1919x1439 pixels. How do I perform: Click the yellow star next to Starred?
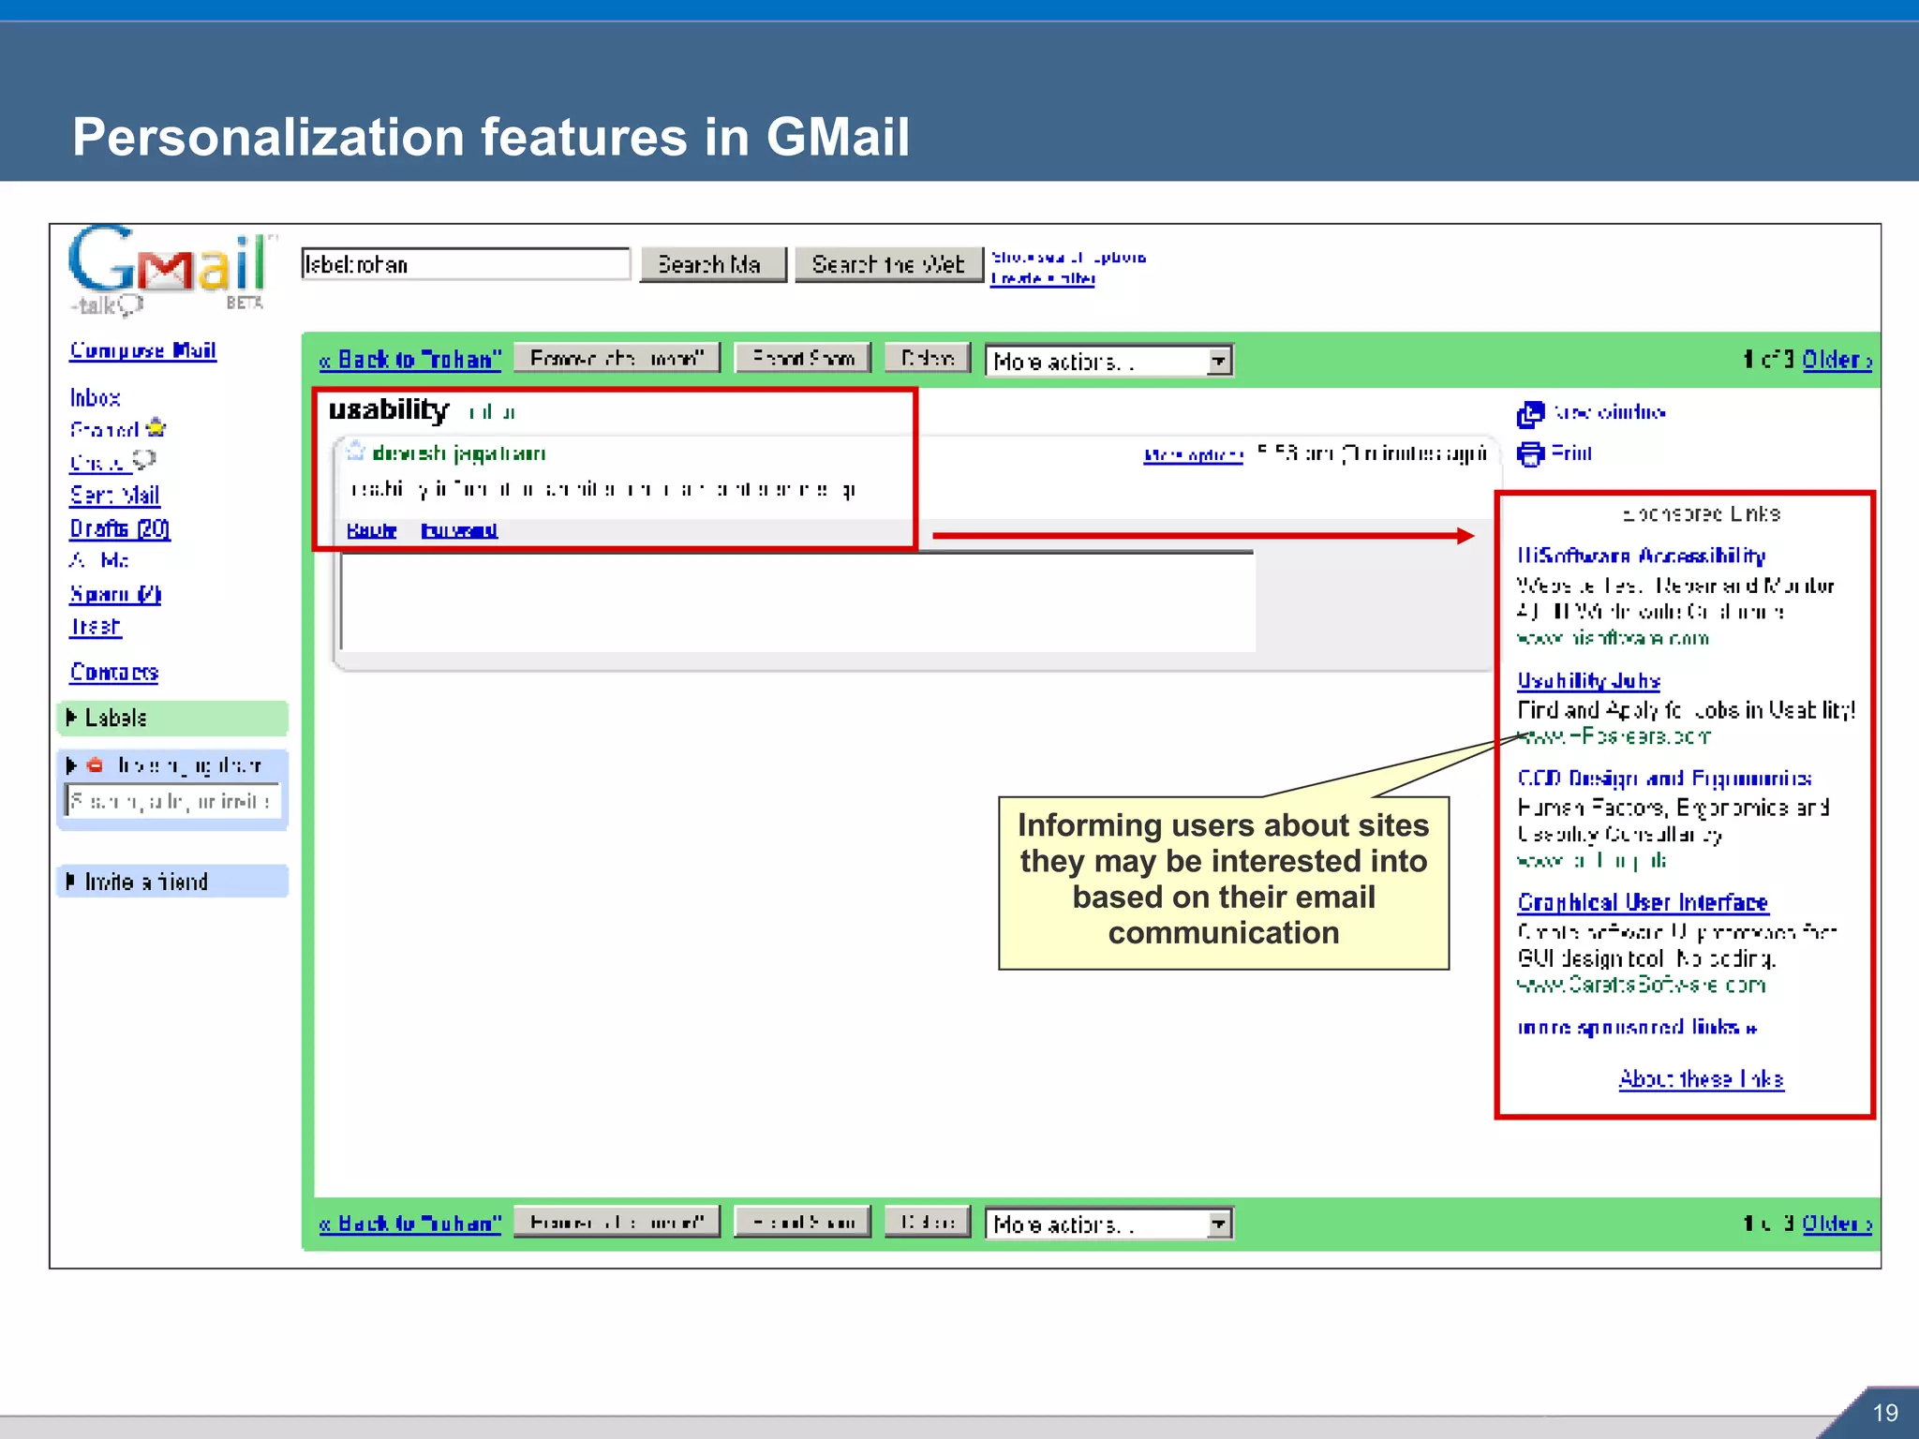pos(156,428)
